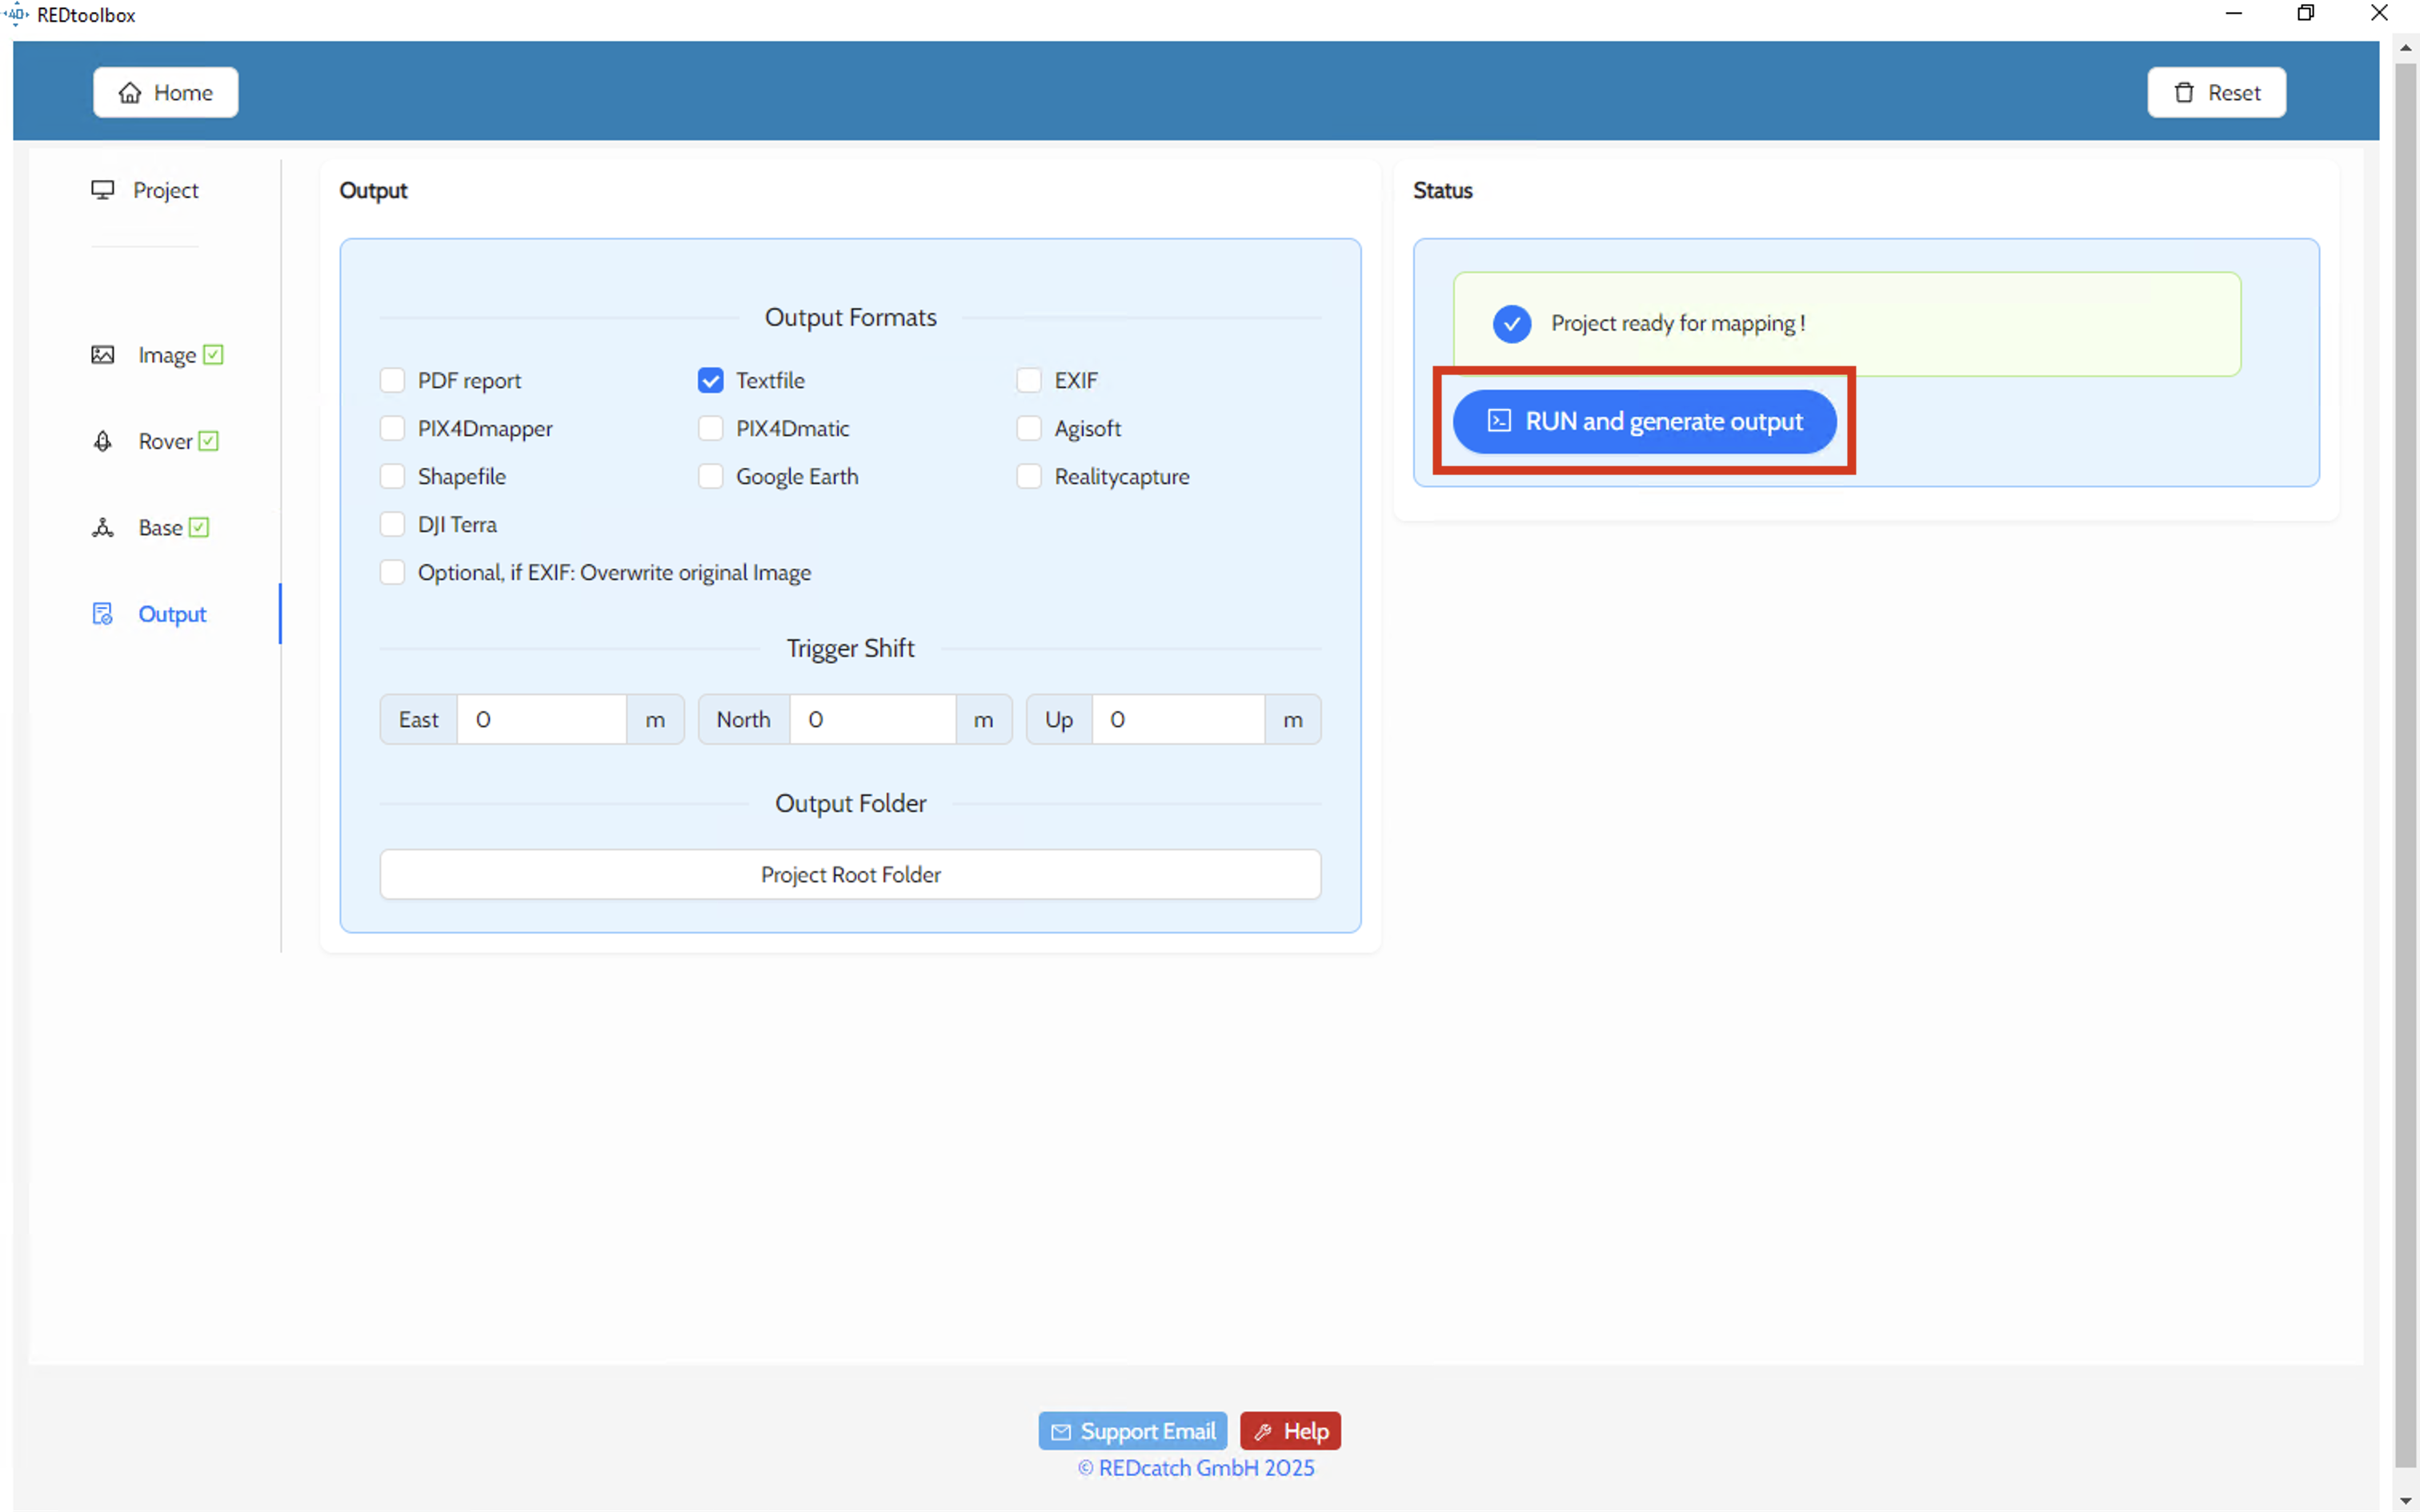Enable the Google Earth output checkbox
The height and width of the screenshot is (1512, 2420).
(x=710, y=477)
